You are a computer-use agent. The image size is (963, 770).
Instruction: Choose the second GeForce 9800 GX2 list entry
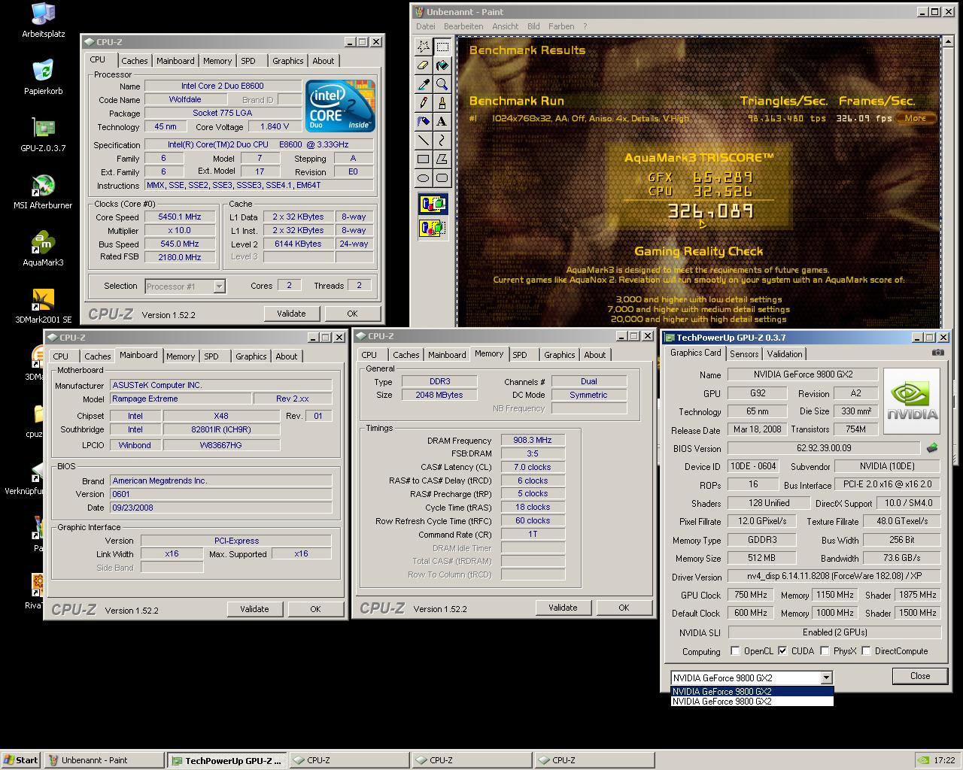752,702
